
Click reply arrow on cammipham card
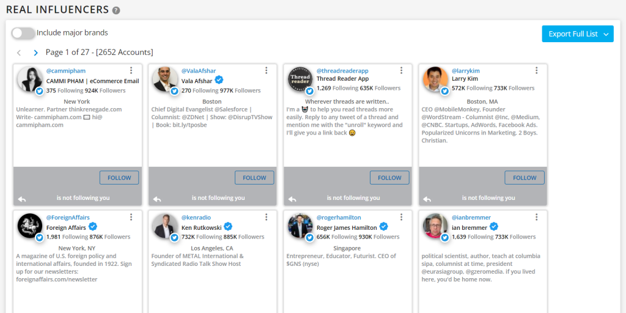point(22,199)
